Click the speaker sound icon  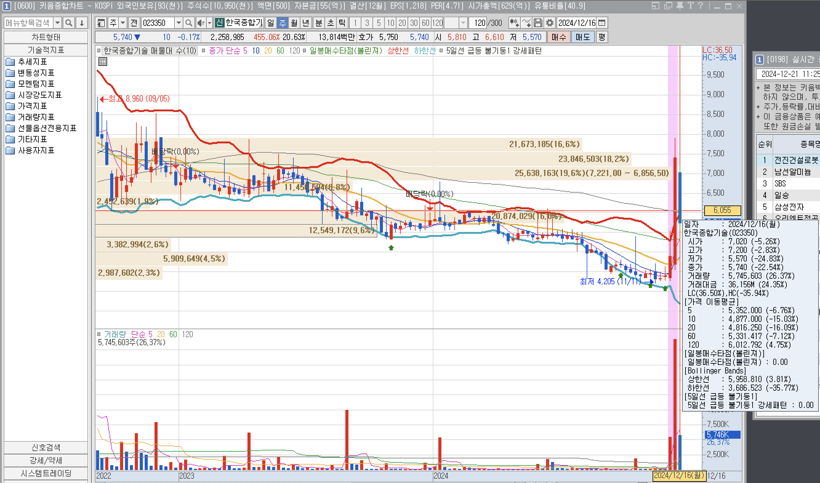(x=201, y=23)
